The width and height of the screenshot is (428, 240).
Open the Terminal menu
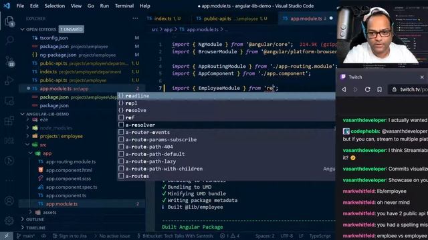[x=124, y=6]
